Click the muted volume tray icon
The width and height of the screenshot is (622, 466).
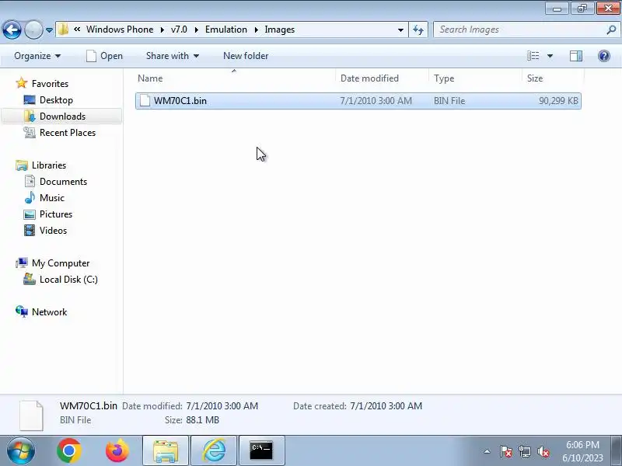point(543,451)
